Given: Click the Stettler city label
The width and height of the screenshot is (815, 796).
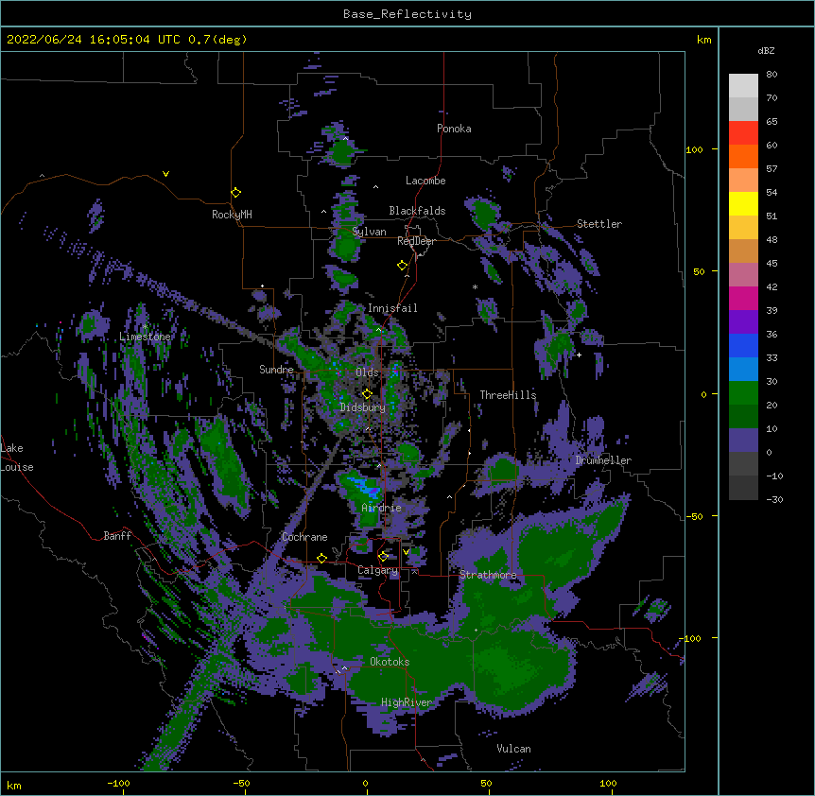Looking at the screenshot, I should [x=599, y=224].
